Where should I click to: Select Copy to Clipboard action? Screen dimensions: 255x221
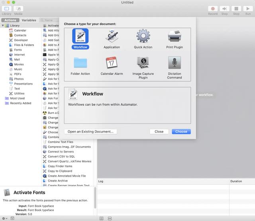tap(60, 171)
